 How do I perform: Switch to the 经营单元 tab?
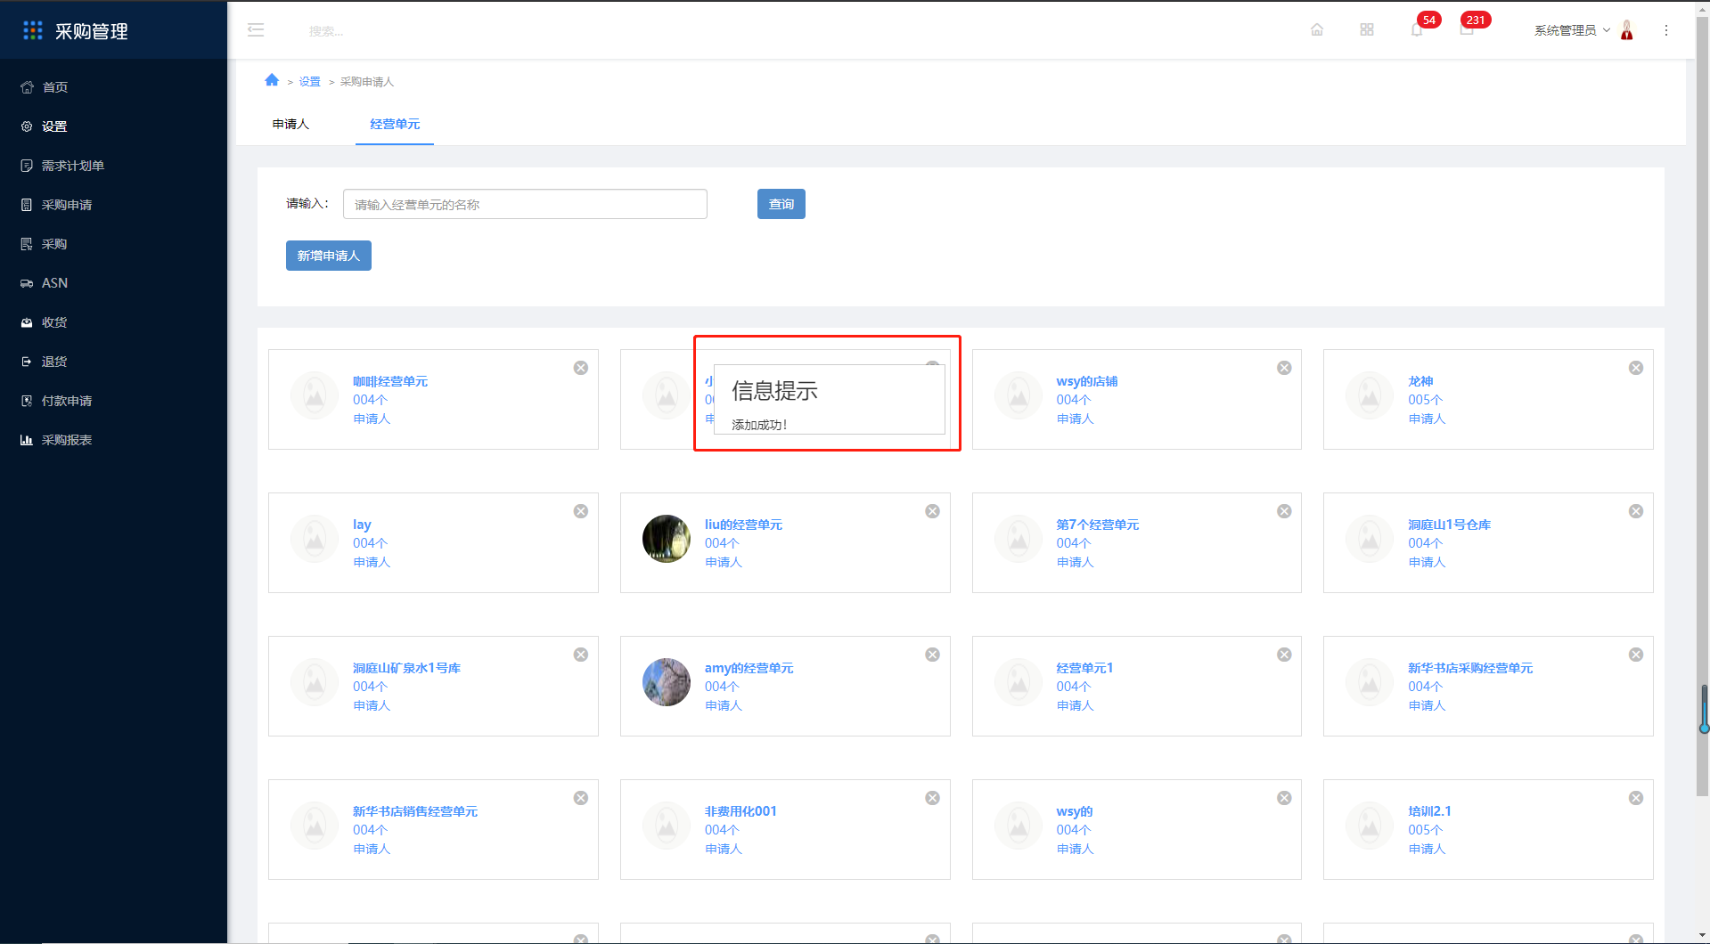[x=395, y=124]
